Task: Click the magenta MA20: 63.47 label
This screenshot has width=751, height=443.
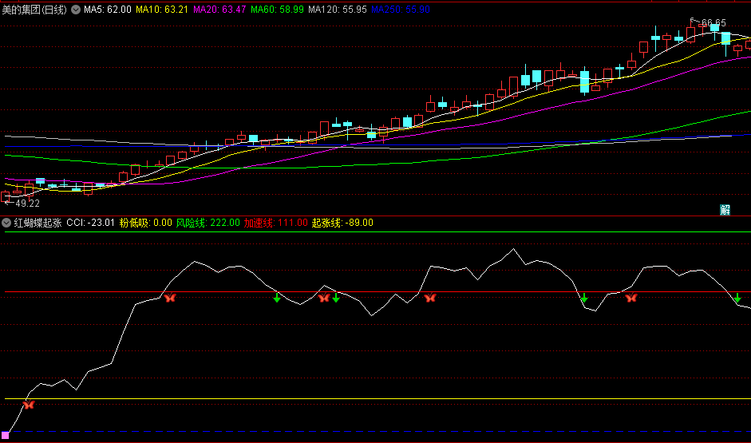Action: (x=219, y=10)
